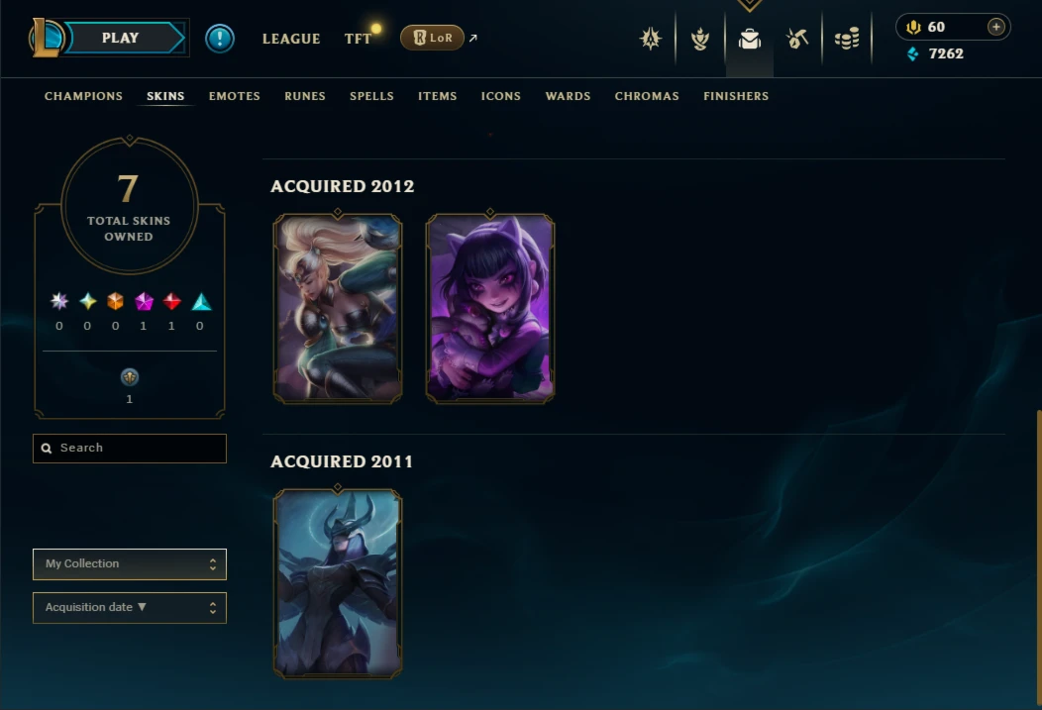Click the blue exclamation alert icon

tap(219, 39)
